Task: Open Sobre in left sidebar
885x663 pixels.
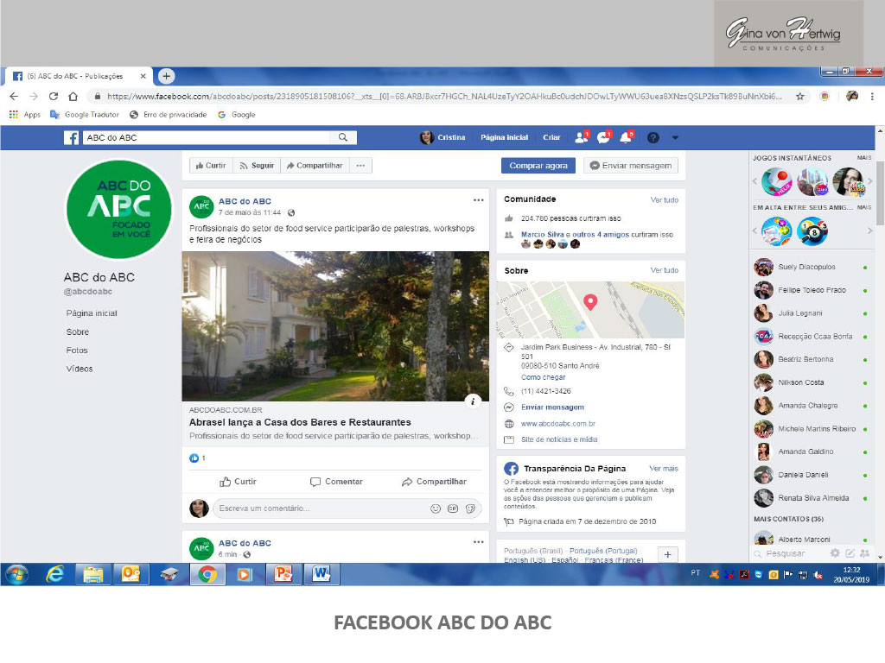Action: tap(77, 332)
